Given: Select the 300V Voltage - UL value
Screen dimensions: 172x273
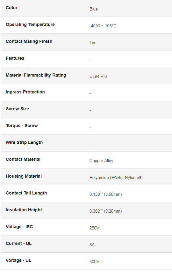Looking at the screenshot, I should (94, 262).
